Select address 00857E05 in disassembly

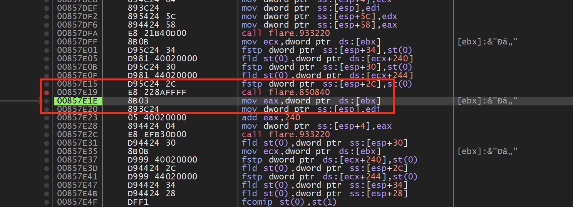[77, 59]
